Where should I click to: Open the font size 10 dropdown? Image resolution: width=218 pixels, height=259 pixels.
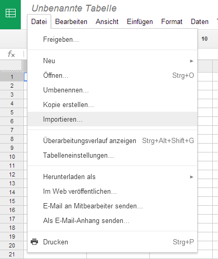[204, 39]
